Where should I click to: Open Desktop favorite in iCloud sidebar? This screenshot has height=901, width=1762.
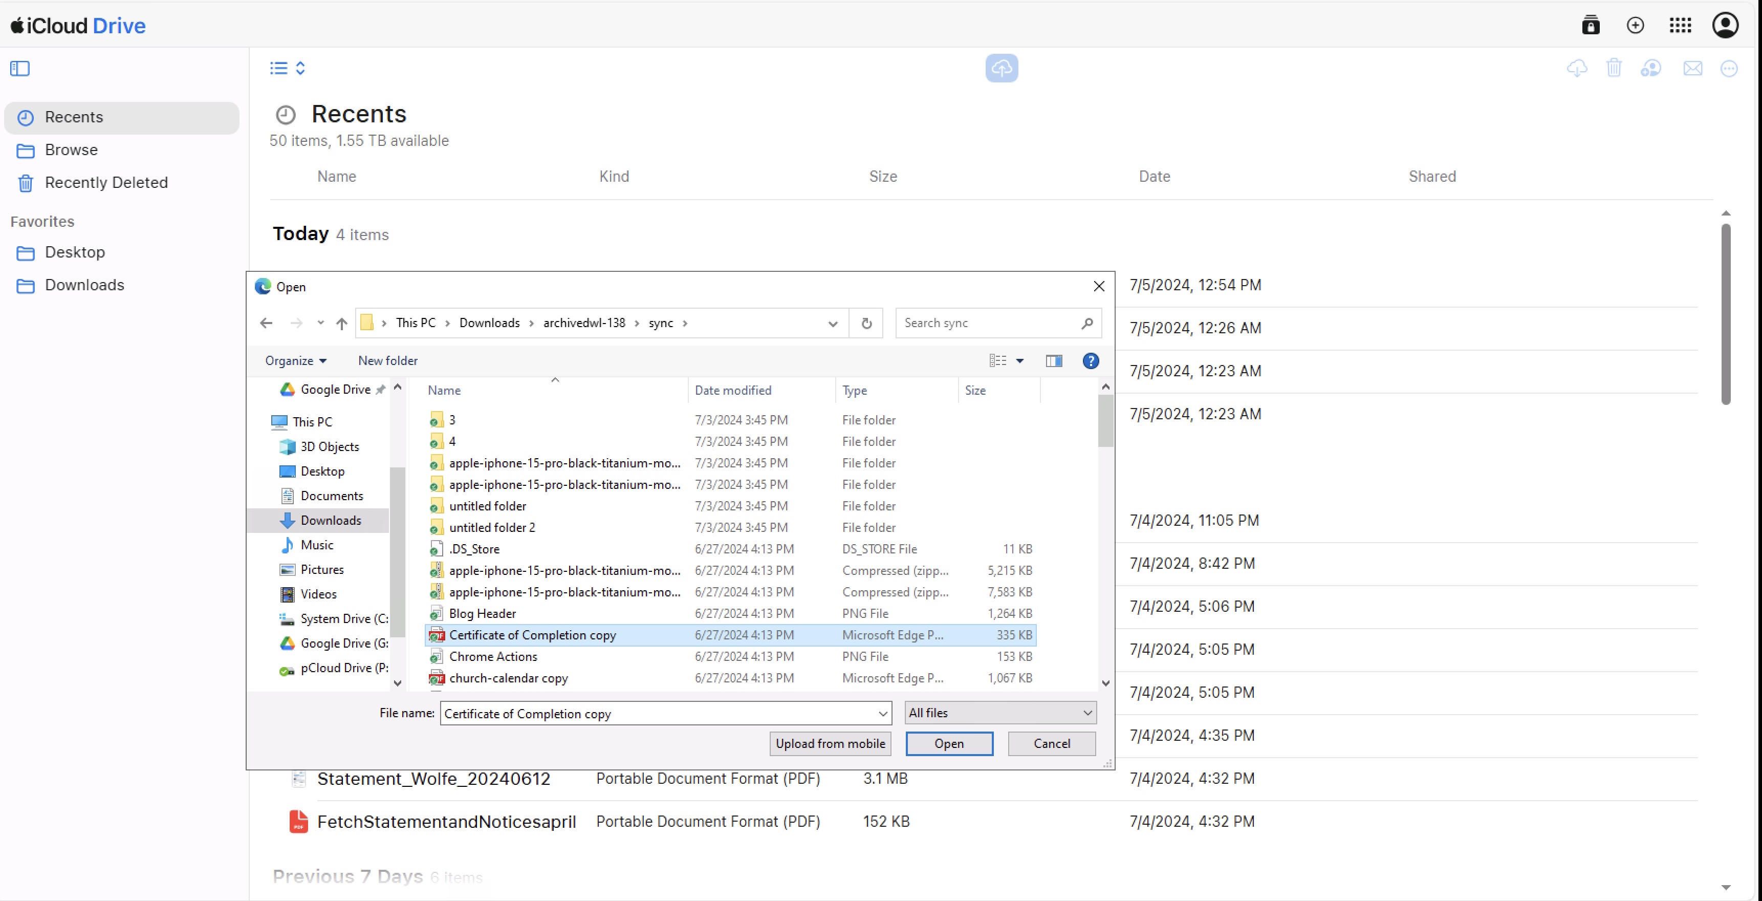[x=122, y=252]
